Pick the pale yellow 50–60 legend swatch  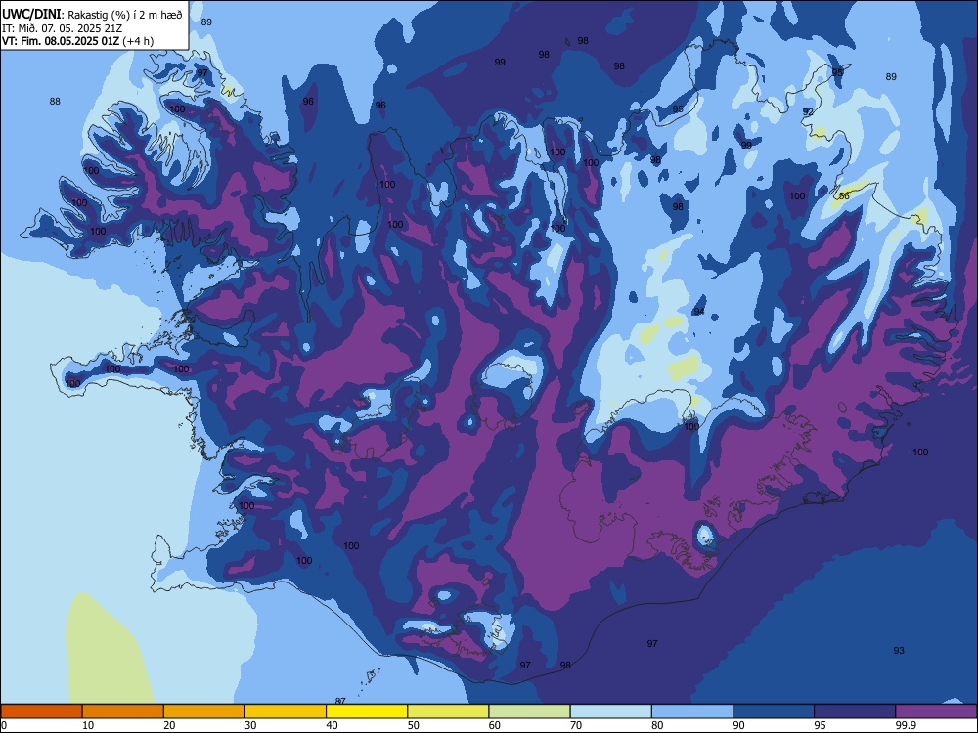click(449, 711)
